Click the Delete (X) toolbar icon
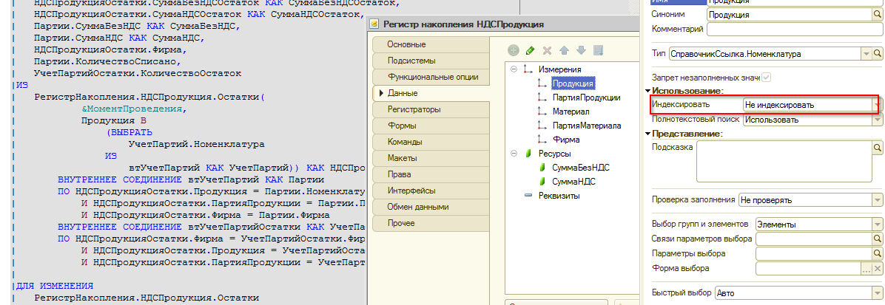 [x=547, y=51]
